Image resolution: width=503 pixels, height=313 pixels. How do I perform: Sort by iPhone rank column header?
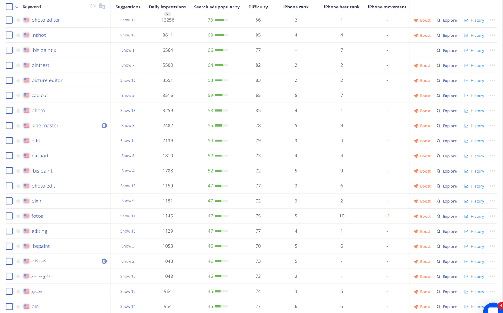pos(296,7)
